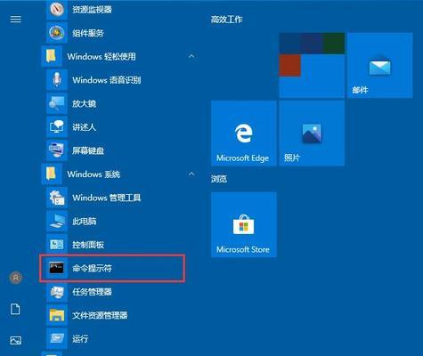The width and height of the screenshot is (423, 356).
Task: Launch 组件服务 component services
Action: [118, 33]
